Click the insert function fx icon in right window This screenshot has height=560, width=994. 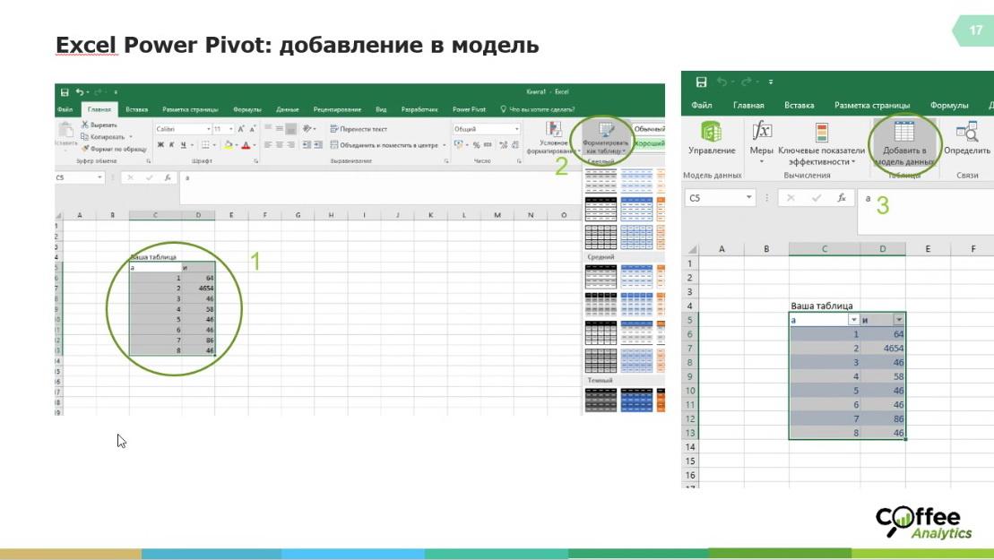[840, 197]
